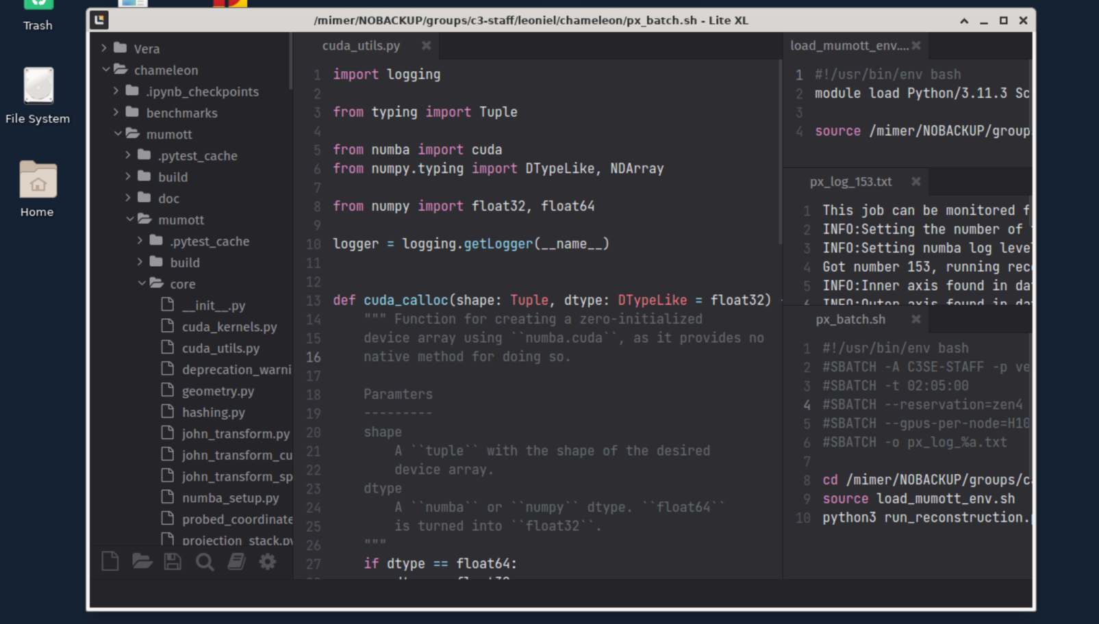1099x624 pixels.
Task: Click 'source load_mumott_env.sh' line in px_batch.sh
Action: tap(919, 498)
